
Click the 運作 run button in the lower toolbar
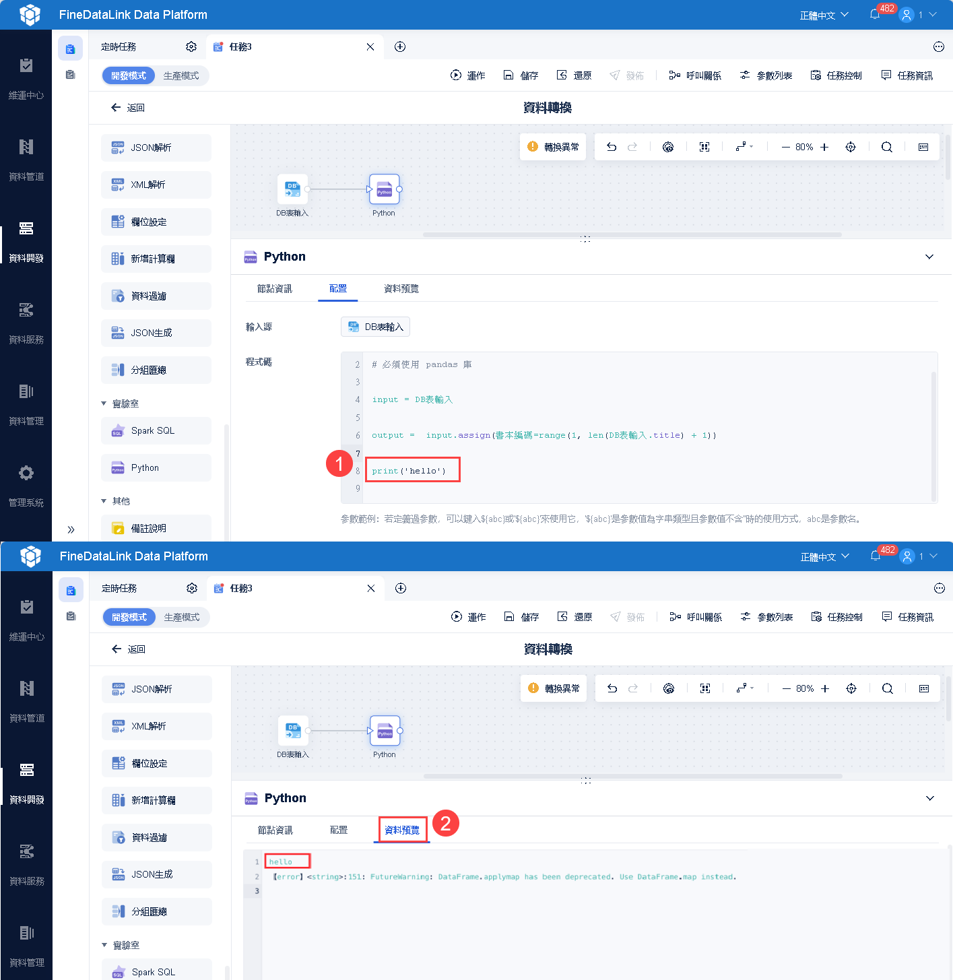click(x=468, y=617)
